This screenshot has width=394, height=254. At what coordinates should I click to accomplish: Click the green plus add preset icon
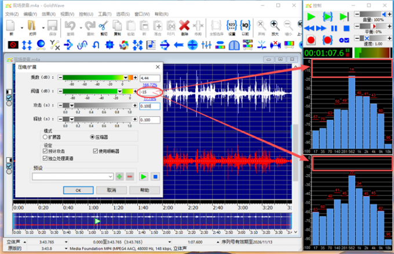119,176
